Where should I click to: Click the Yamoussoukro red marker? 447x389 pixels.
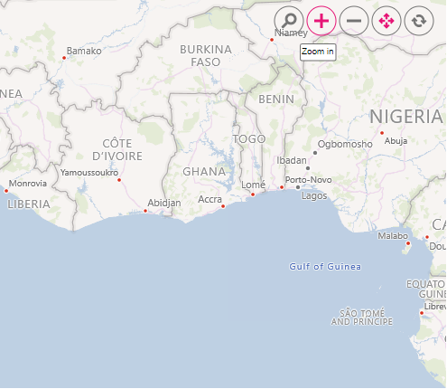(119, 180)
